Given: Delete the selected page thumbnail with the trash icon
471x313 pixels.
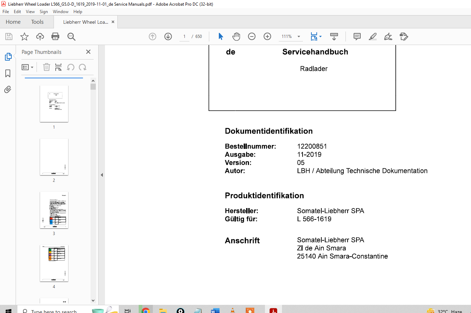Looking at the screenshot, I should pos(46,67).
